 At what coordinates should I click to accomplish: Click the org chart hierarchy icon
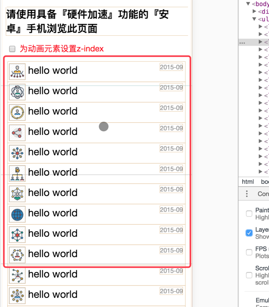[17, 174]
